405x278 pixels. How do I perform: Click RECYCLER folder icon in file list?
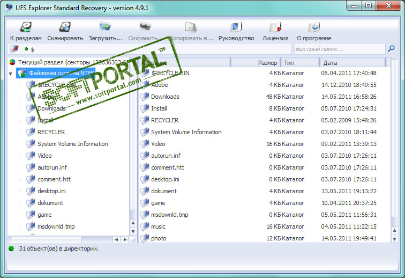point(145,120)
